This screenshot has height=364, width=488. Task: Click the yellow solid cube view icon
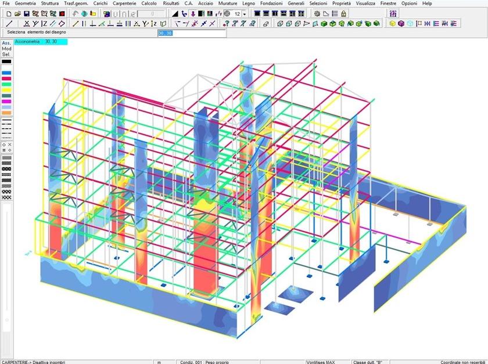coord(393,24)
